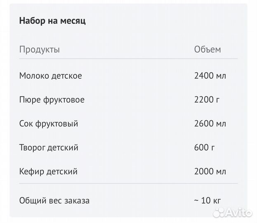Click the 'Общий вес заказа' label
Screen dimensions: 257x223
(x=54, y=201)
